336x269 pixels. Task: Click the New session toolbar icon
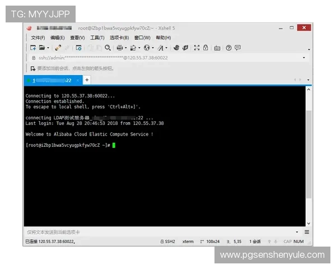point(33,48)
